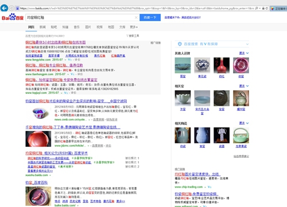Viewport: 287px width, 207px height.
Task: Click the site favicon left of the URL
Action: click(x=17, y=8)
